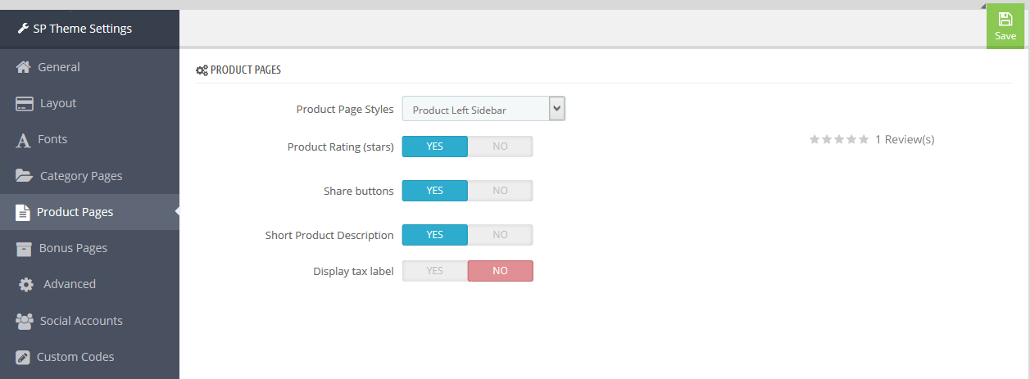Switch Display tax label to YES
Viewport: 1030px width, 379px height.
(x=435, y=271)
